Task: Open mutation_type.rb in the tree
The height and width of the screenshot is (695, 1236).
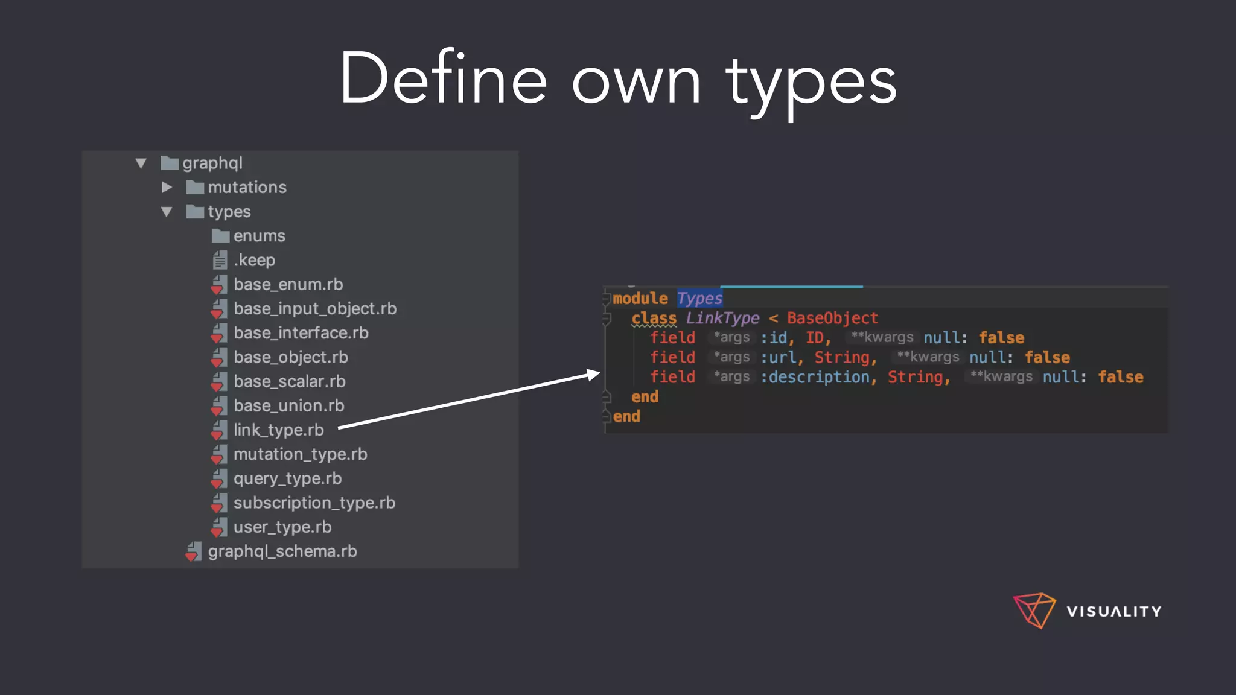Action: (301, 454)
